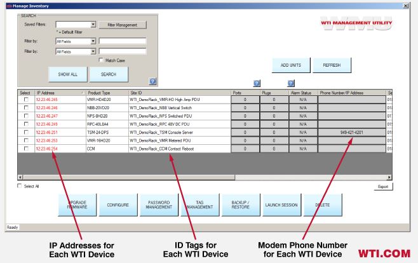This screenshot has width=418, height=263.
Task: Click the SHOW ALL button
Action: [x=68, y=74]
